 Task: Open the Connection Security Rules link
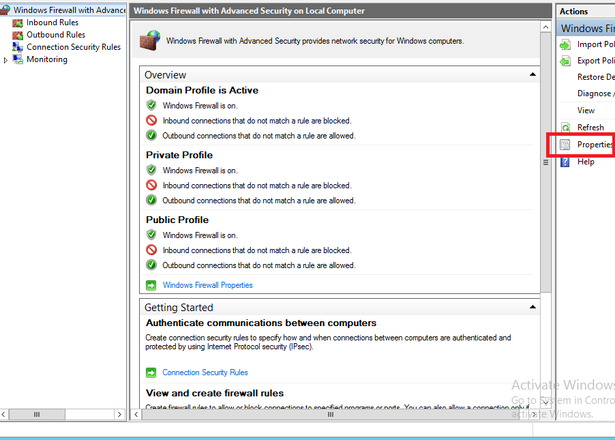[x=205, y=372]
